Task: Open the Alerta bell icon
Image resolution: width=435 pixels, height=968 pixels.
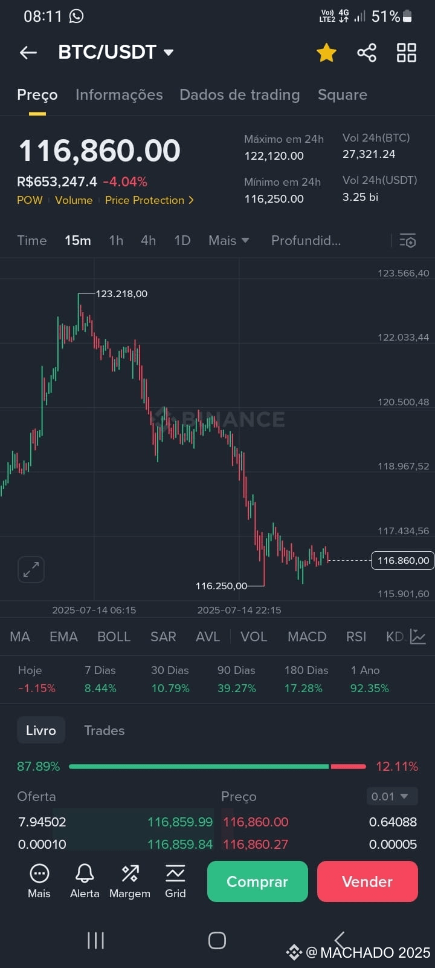Action: coord(85,881)
